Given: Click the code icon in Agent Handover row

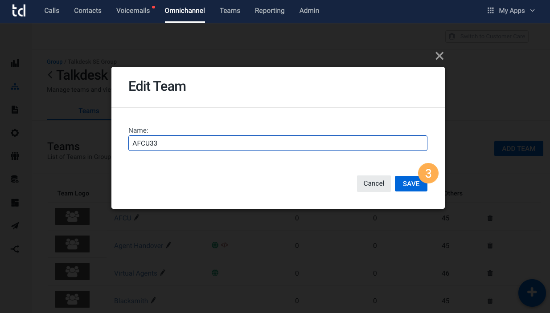Looking at the screenshot, I should (225, 245).
